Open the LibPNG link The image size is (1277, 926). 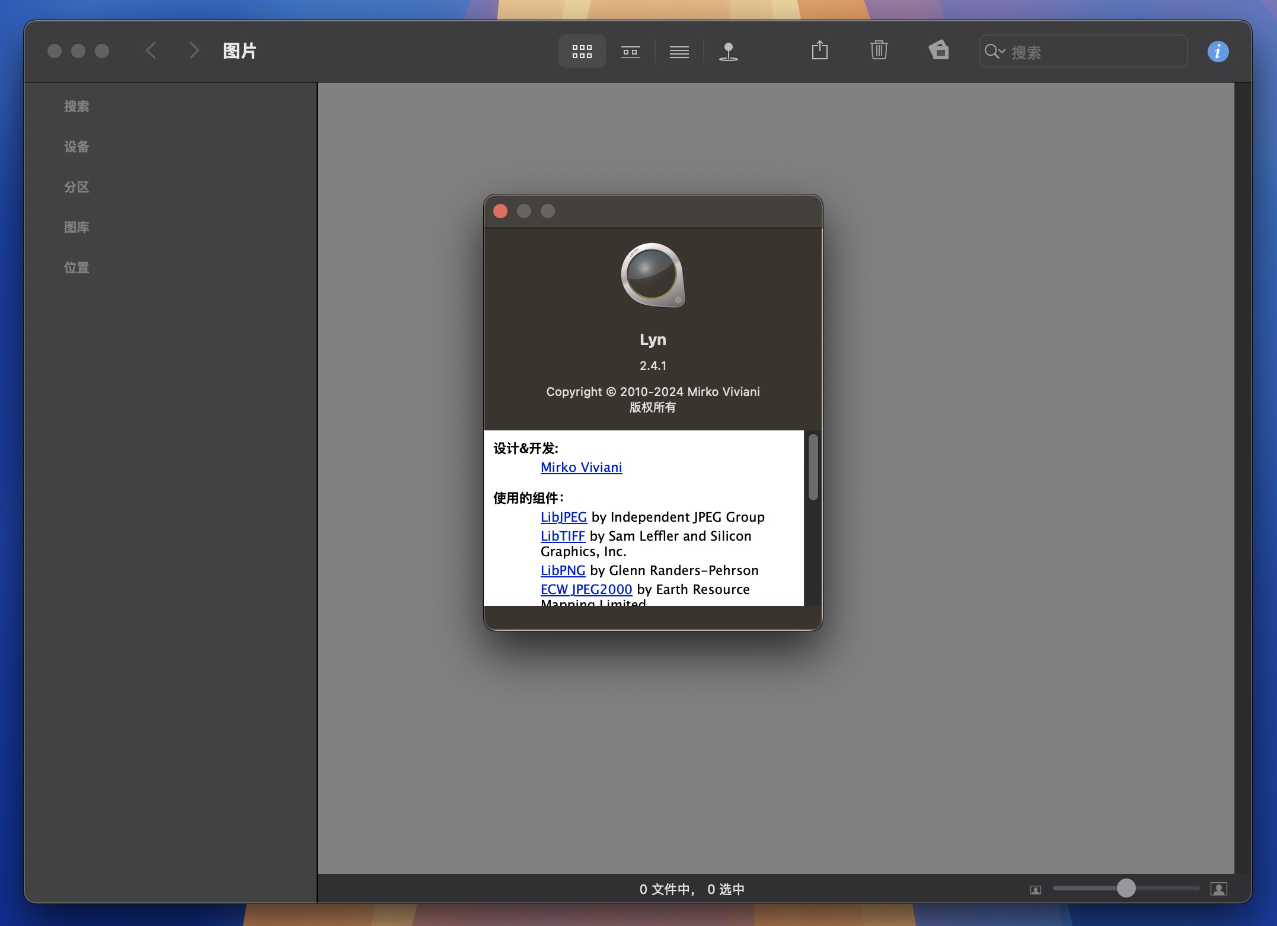point(563,570)
